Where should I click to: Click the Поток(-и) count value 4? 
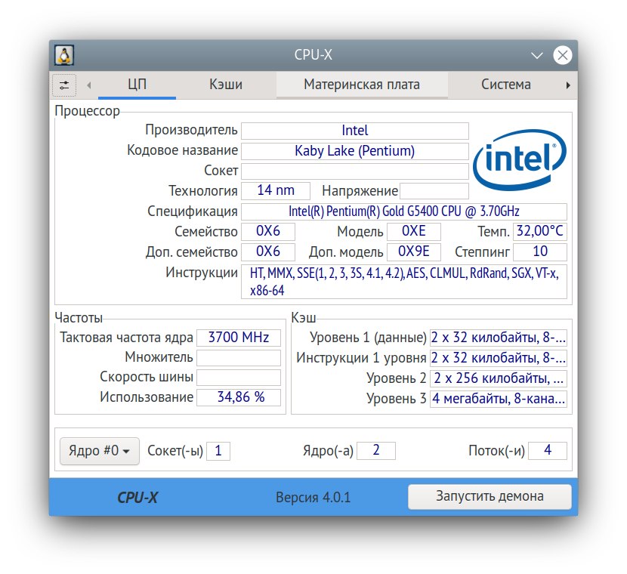coord(548,451)
